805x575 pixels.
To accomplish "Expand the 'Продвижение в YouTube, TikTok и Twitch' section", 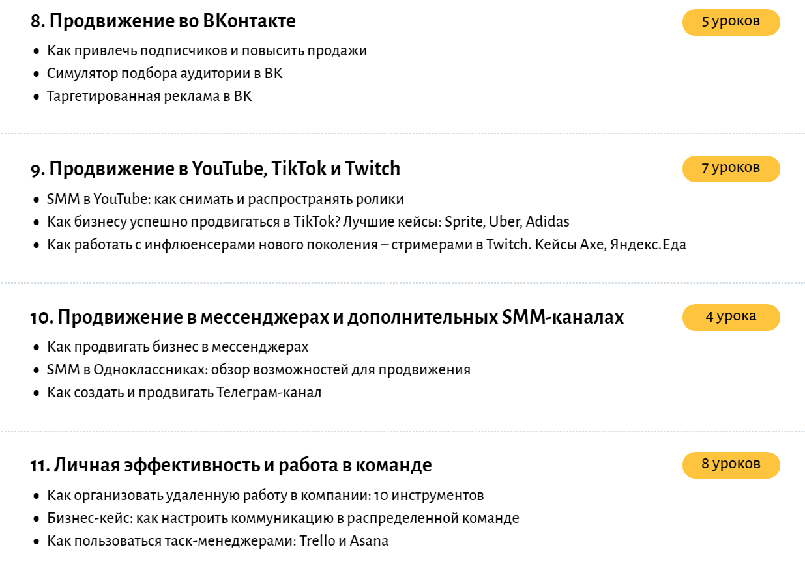I will (215, 169).
